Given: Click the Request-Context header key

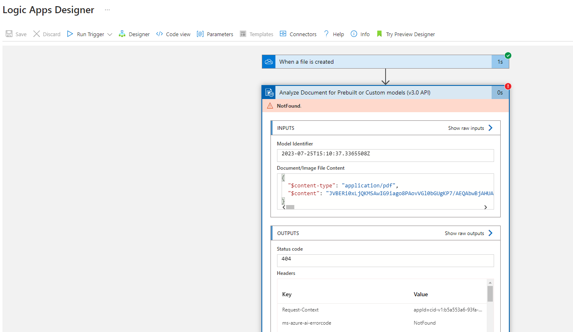Looking at the screenshot, I should tap(300, 310).
